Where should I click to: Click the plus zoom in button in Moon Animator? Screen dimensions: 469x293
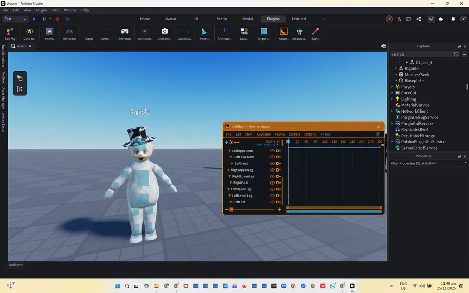[x=279, y=210]
